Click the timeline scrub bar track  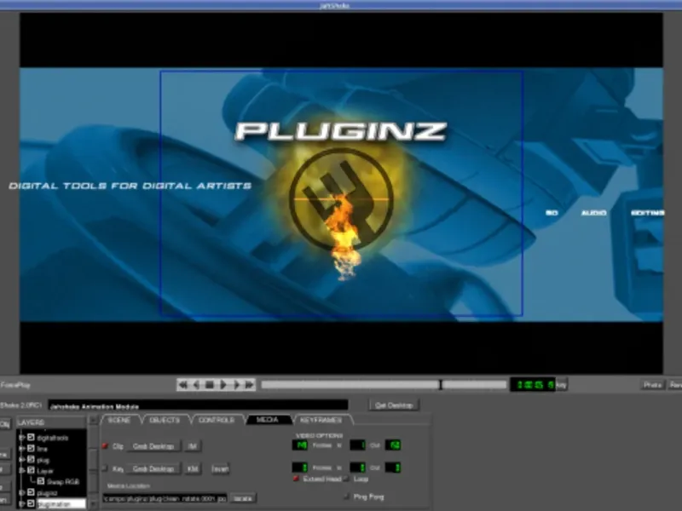coord(384,385)
